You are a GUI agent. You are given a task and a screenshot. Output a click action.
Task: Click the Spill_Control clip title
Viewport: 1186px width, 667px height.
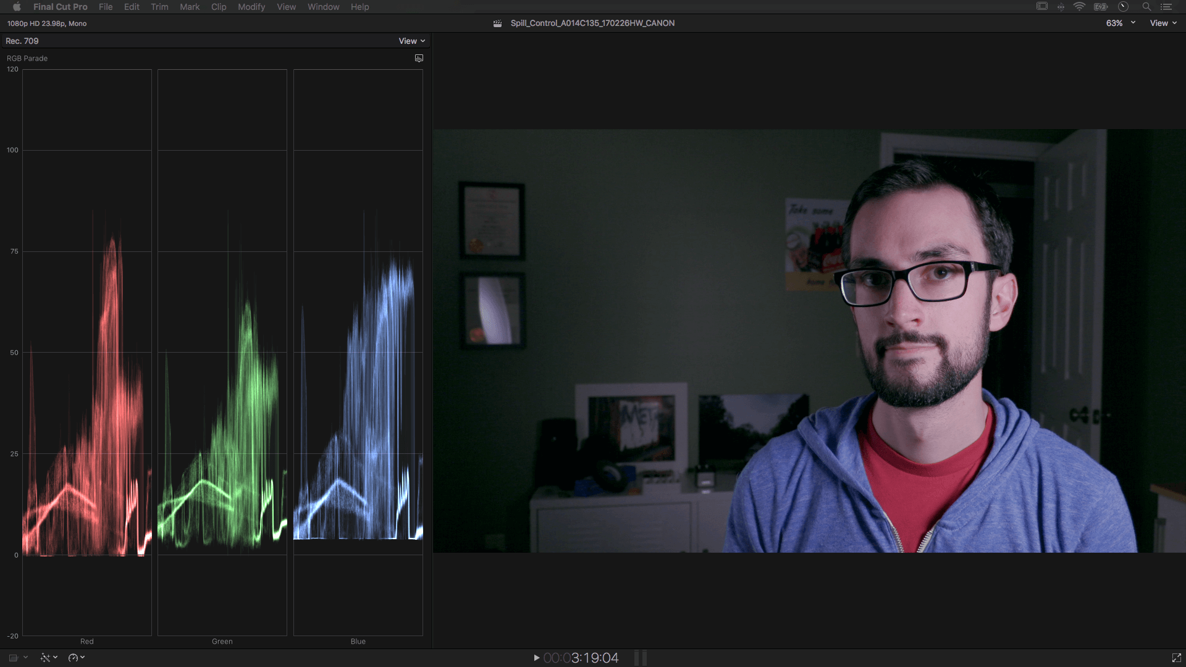[x=592, y=23]
